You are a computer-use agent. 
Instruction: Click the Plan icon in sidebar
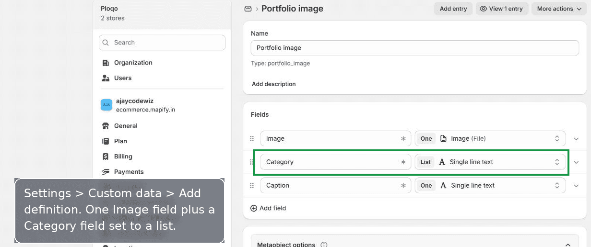tap(106, 141)
